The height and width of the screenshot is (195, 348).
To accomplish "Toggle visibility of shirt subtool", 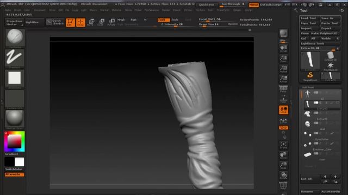I will pyautogui.click(x=316, y=113).
